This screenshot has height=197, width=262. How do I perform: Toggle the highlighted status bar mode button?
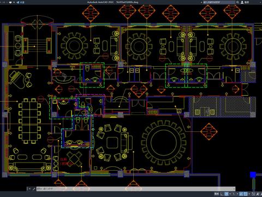point(227,194)
